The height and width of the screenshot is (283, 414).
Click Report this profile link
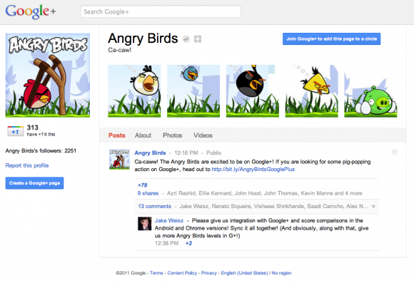click(27, 165)
